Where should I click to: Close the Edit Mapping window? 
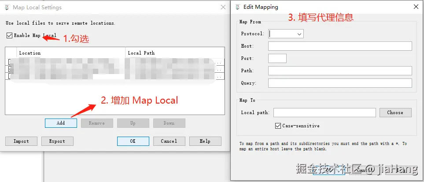pos(416,7)
